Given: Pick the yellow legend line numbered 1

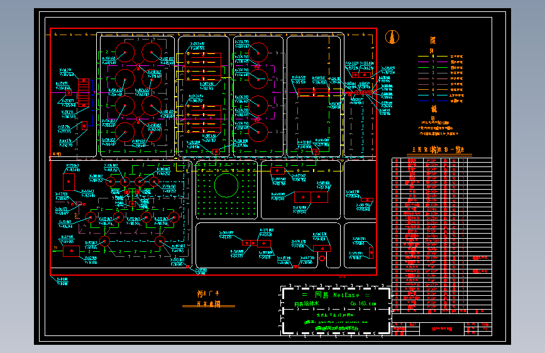Looking at the screenshot, I should click(x=432, y=57).
